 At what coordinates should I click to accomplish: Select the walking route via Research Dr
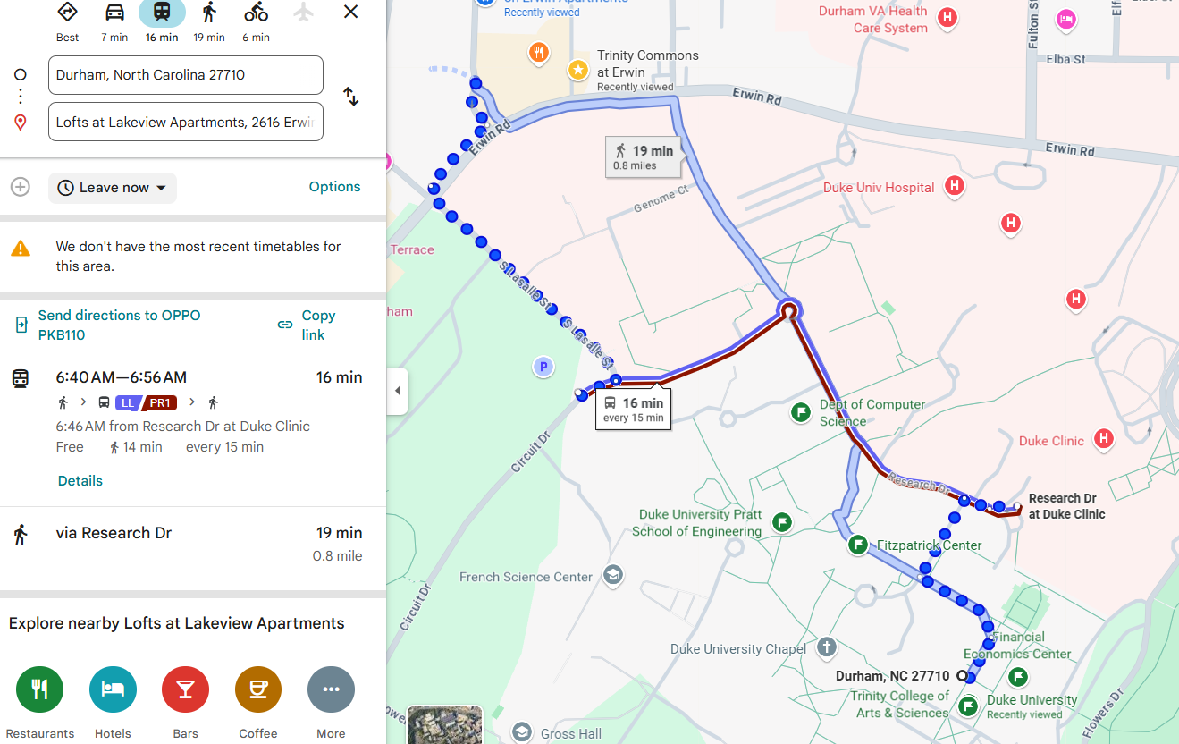pos(193,544)
